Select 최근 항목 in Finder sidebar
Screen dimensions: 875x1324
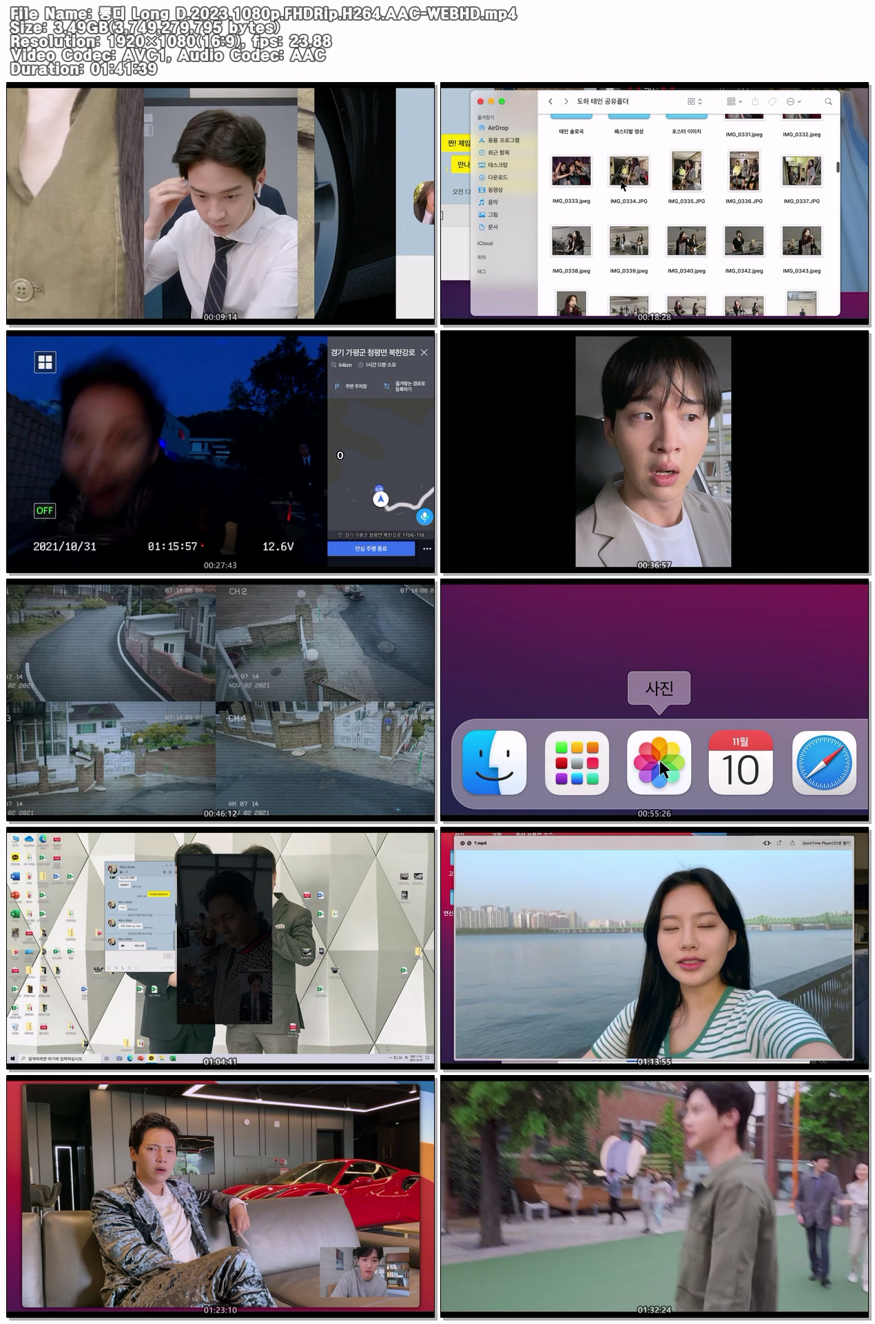point(494,152)
